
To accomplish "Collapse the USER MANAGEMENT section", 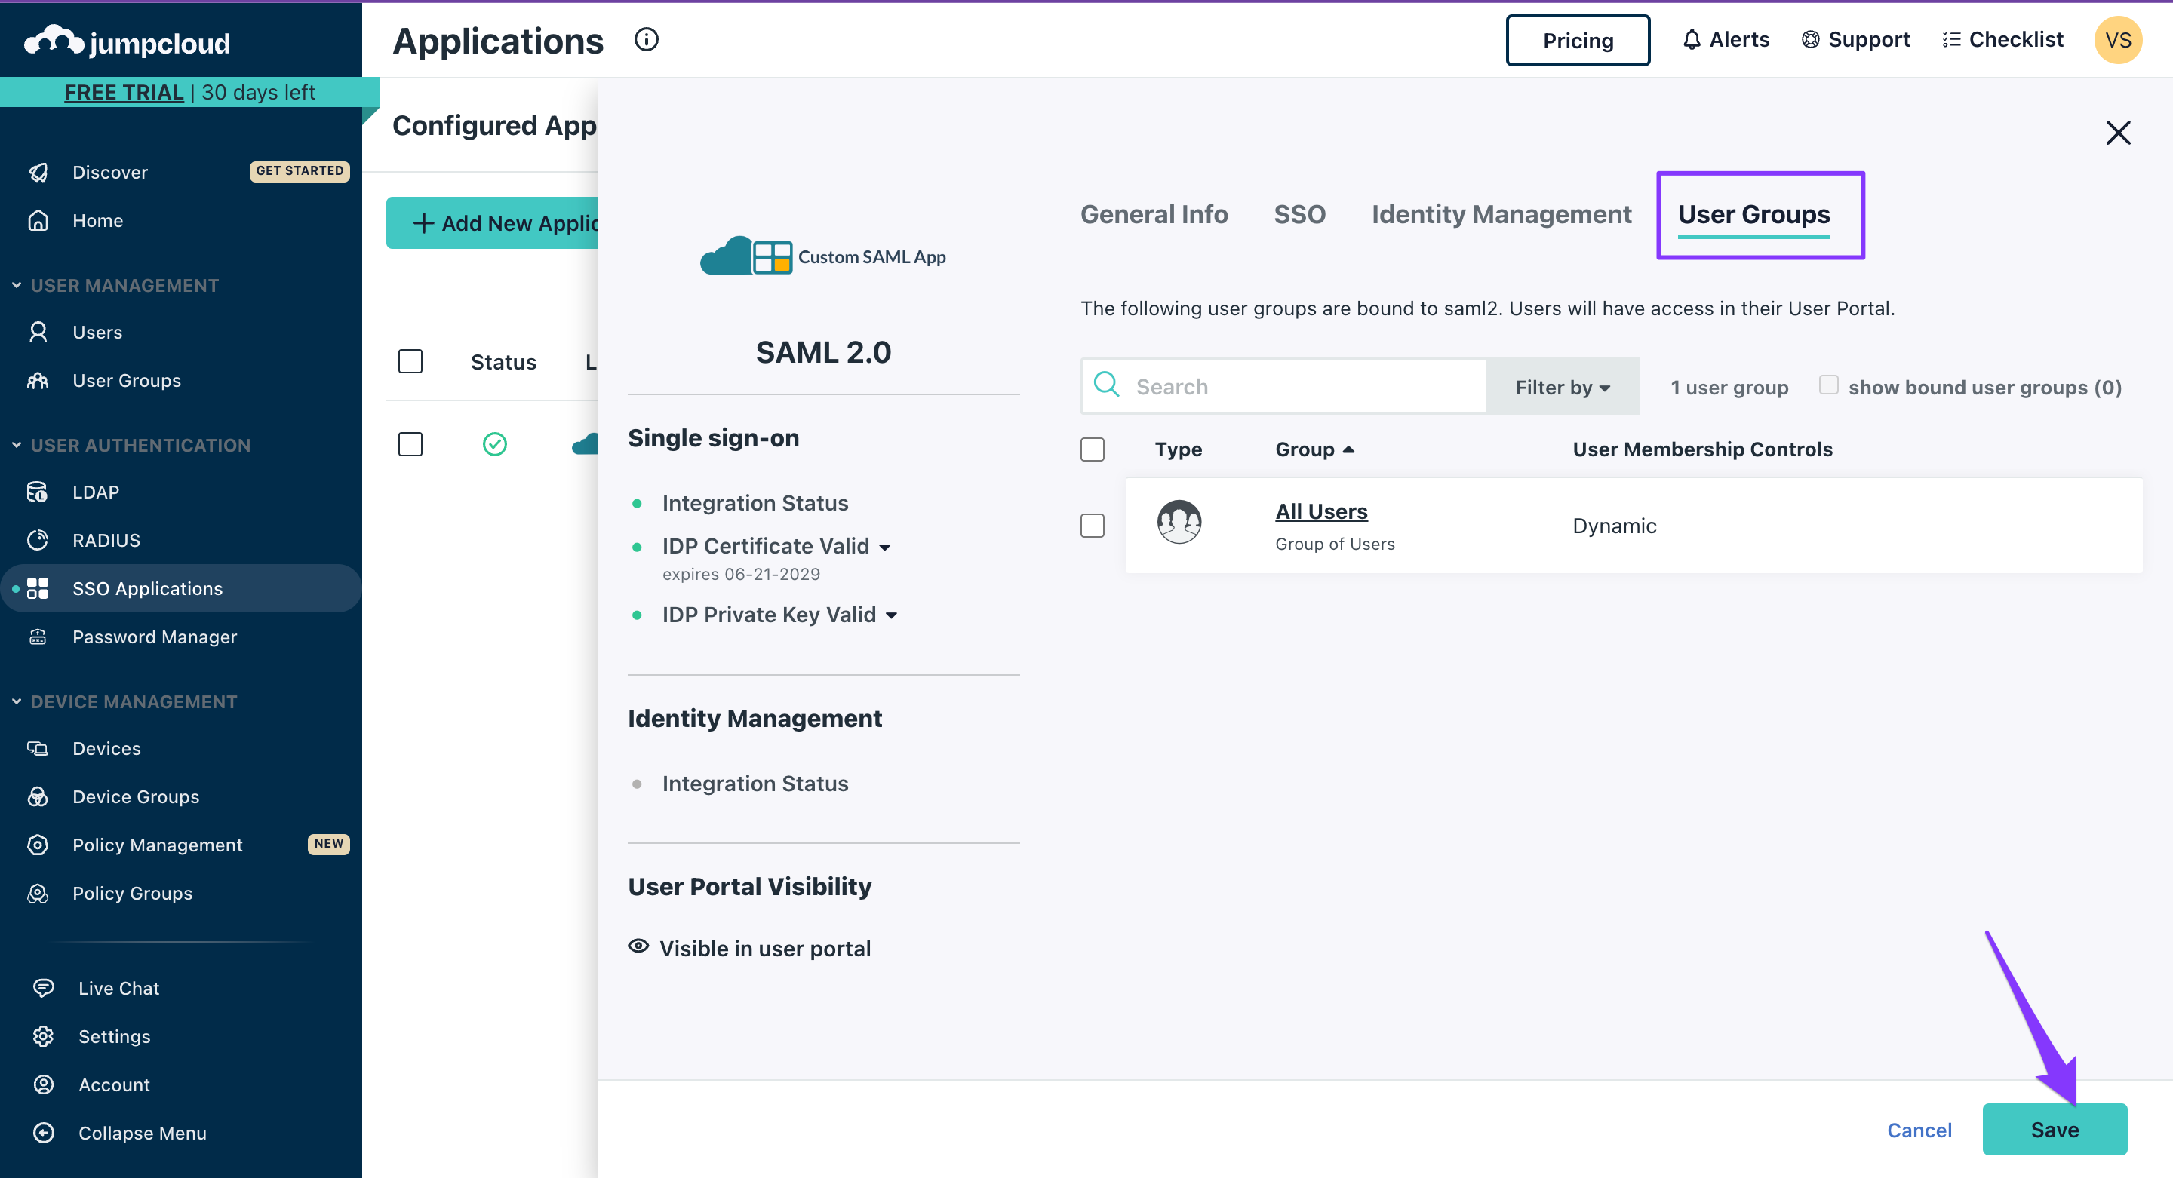I will tap(17, 285).
